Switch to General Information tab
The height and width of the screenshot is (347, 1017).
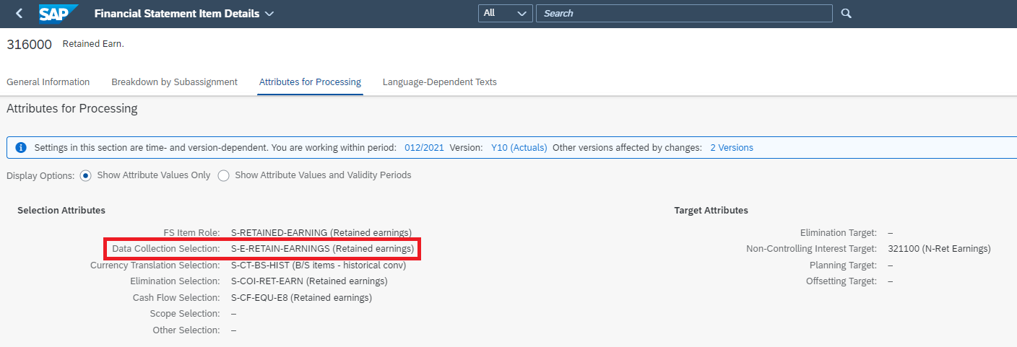[48, 82]
